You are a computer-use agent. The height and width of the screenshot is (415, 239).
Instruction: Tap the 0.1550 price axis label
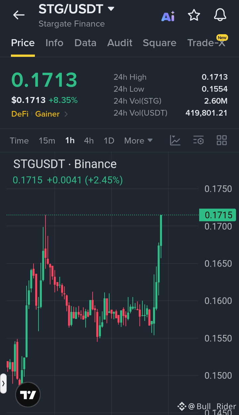pos(218,338)
